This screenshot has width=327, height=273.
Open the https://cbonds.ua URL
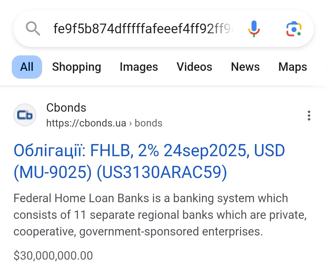pyautogui.click(x=86, y=123)
